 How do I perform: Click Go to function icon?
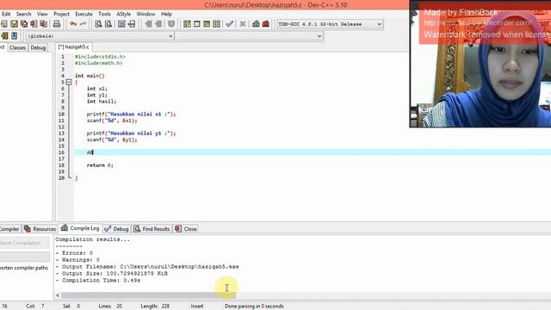121,24
